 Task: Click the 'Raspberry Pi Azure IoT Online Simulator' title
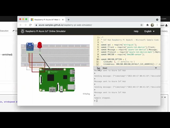click(45, 31)
